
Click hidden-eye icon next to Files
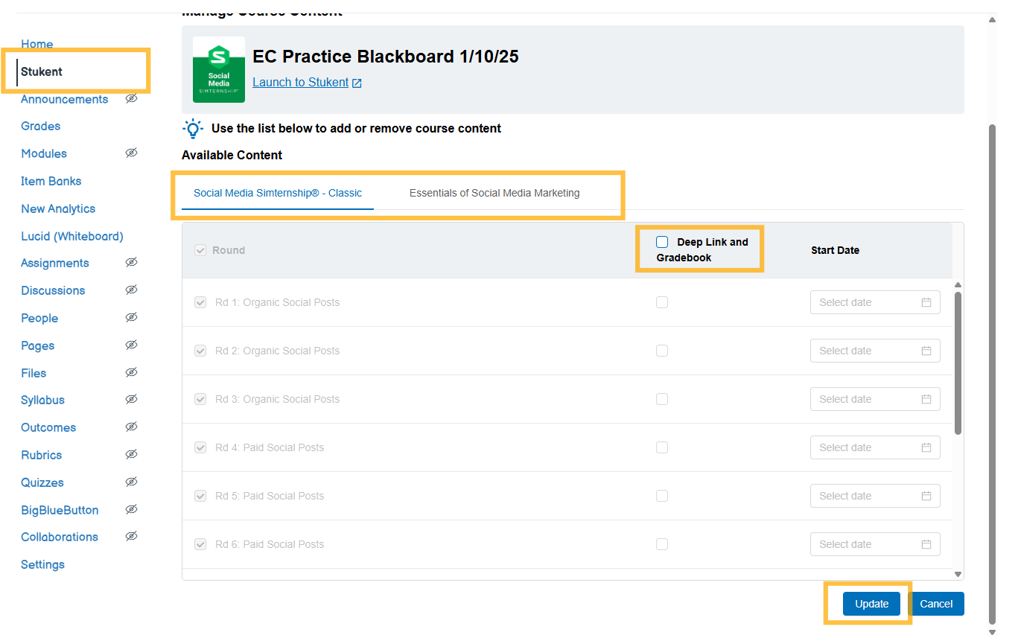131,372
